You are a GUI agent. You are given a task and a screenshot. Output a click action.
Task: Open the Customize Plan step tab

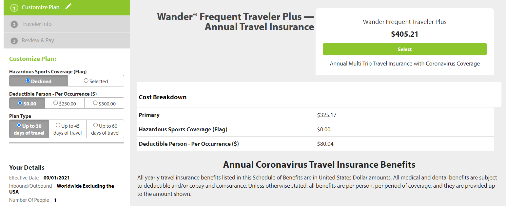coord(67,8)
